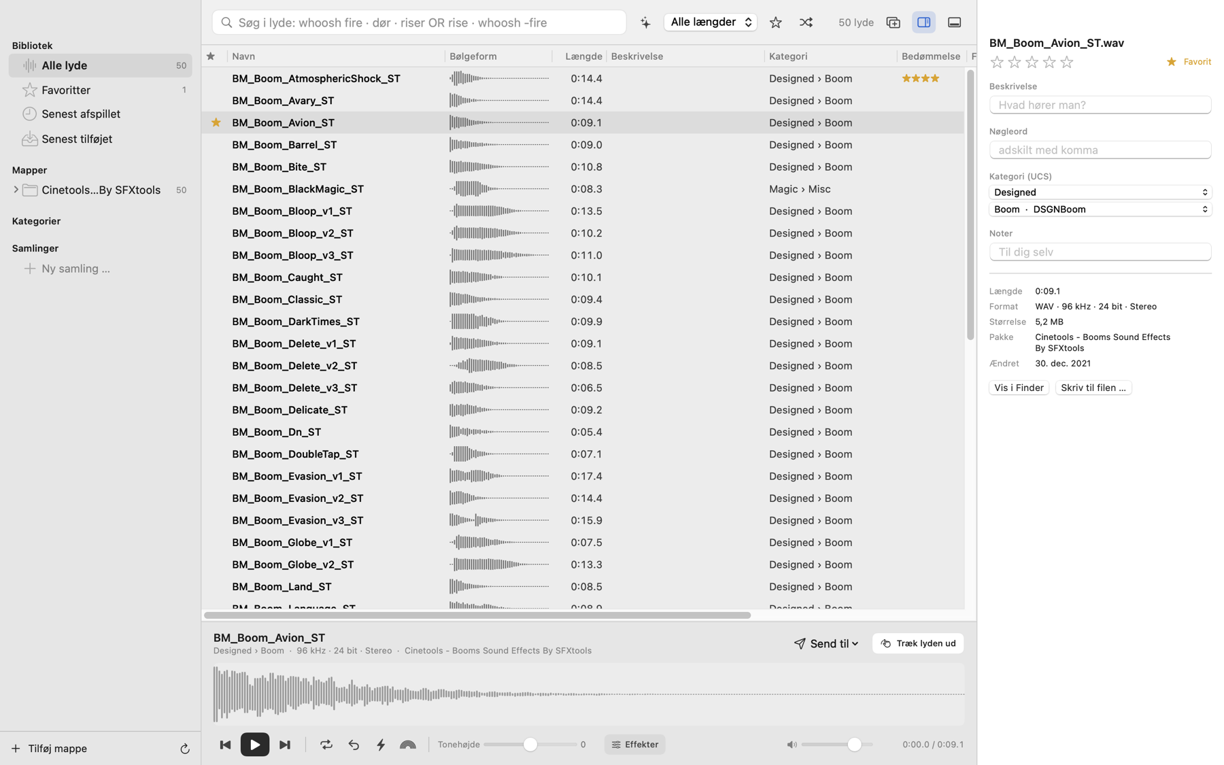Adjust the volume slider

click(x=837, y=745)
